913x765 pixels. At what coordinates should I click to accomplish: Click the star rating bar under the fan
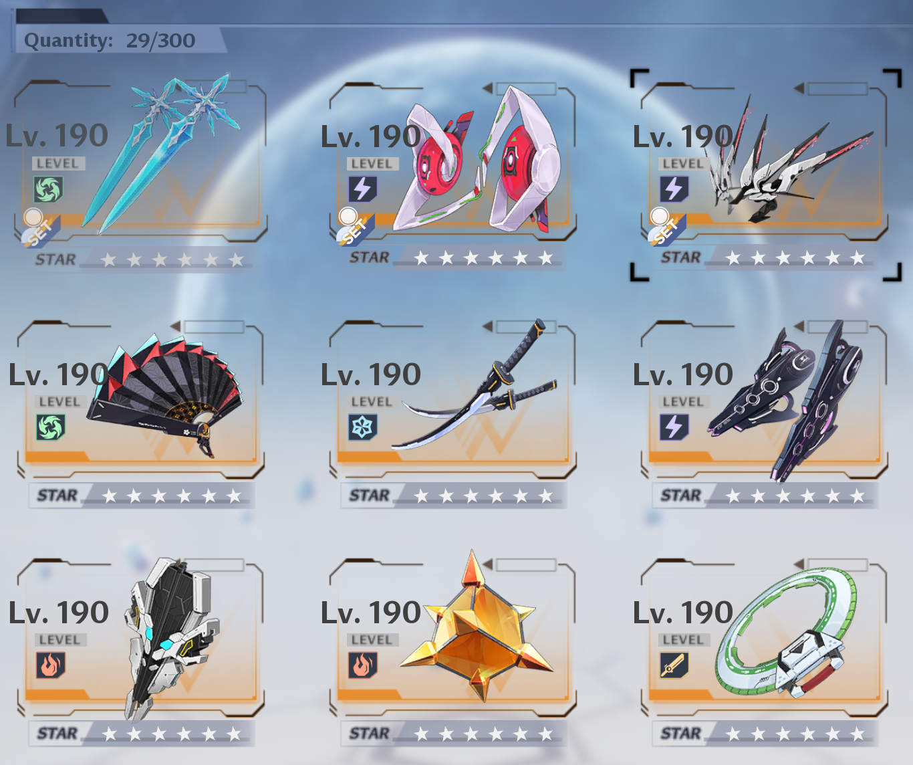(x=141, y=496)
